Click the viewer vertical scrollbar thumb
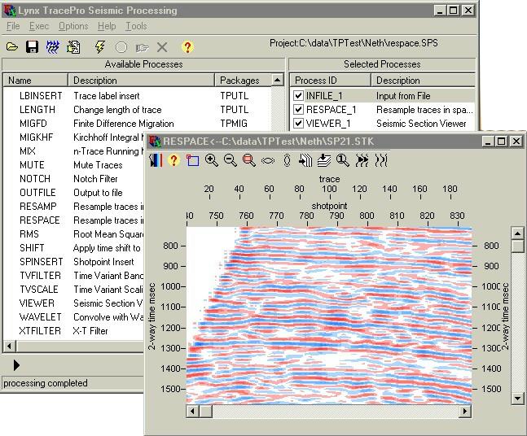 [x=517, y=246]
